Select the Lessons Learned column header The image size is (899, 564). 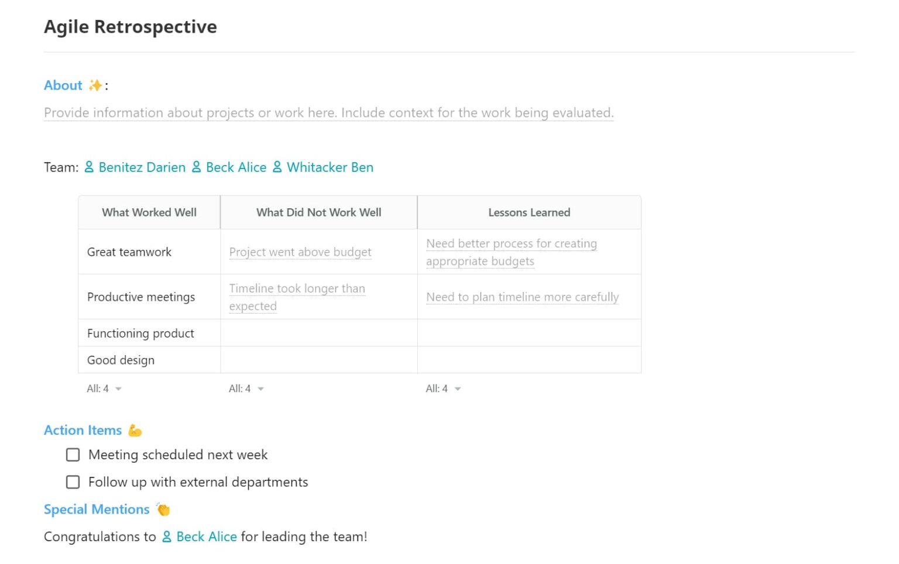(x=529, y=212)
